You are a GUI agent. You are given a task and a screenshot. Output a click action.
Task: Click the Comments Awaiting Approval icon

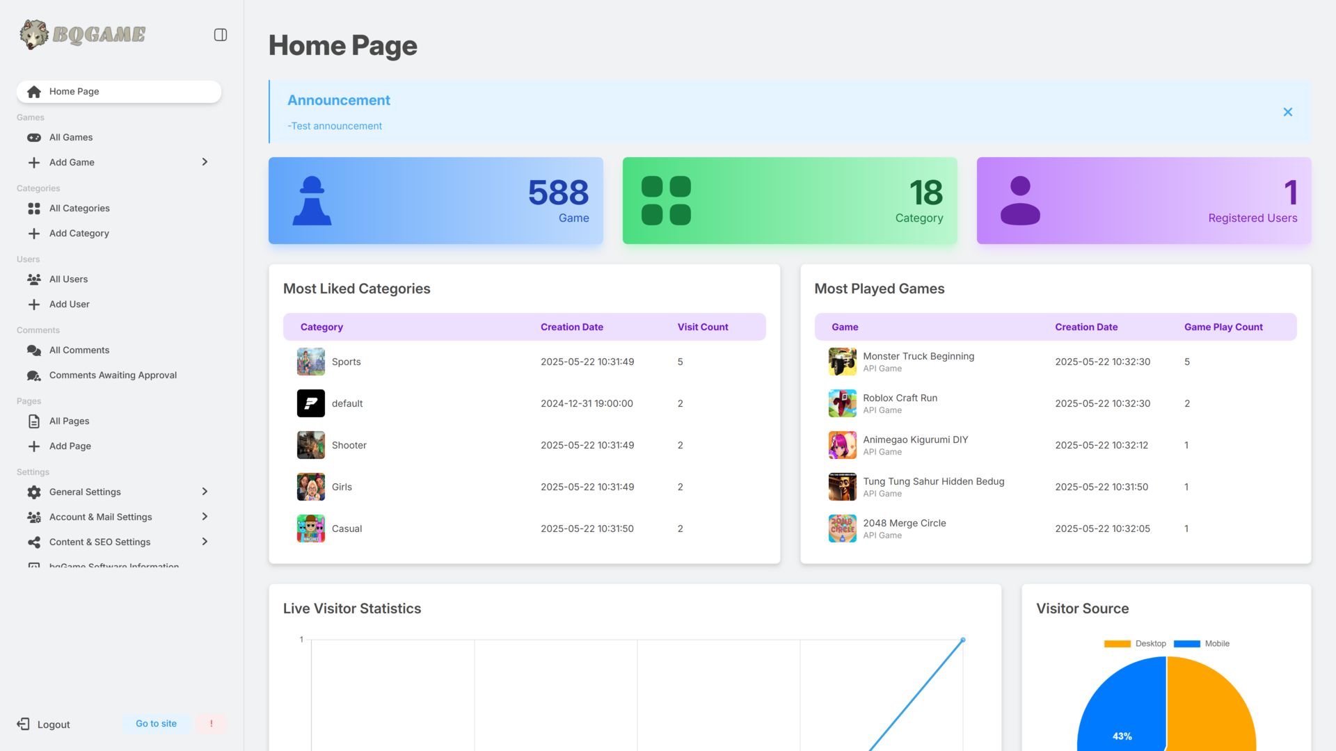pyautogui.click(x=34, y=375)
